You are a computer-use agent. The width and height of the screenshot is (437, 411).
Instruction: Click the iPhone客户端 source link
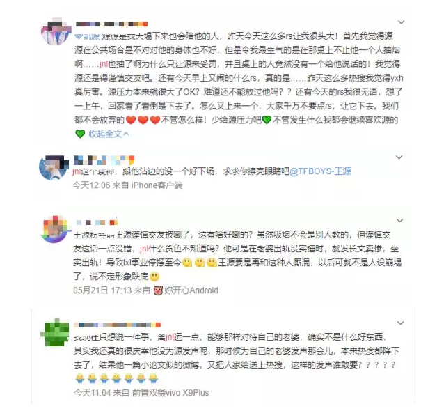(157, 185)
